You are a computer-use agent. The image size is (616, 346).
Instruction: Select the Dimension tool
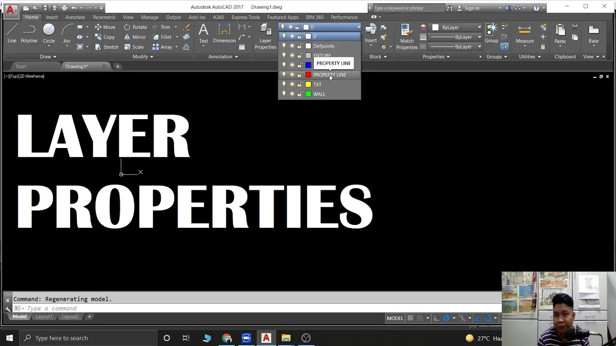click(x=224, y=34)
